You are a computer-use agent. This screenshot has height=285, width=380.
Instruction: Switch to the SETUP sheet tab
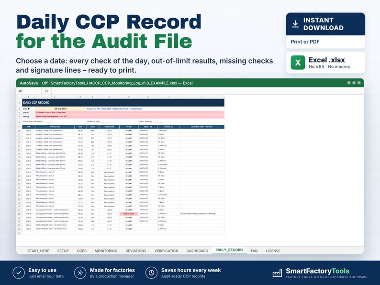63,251
